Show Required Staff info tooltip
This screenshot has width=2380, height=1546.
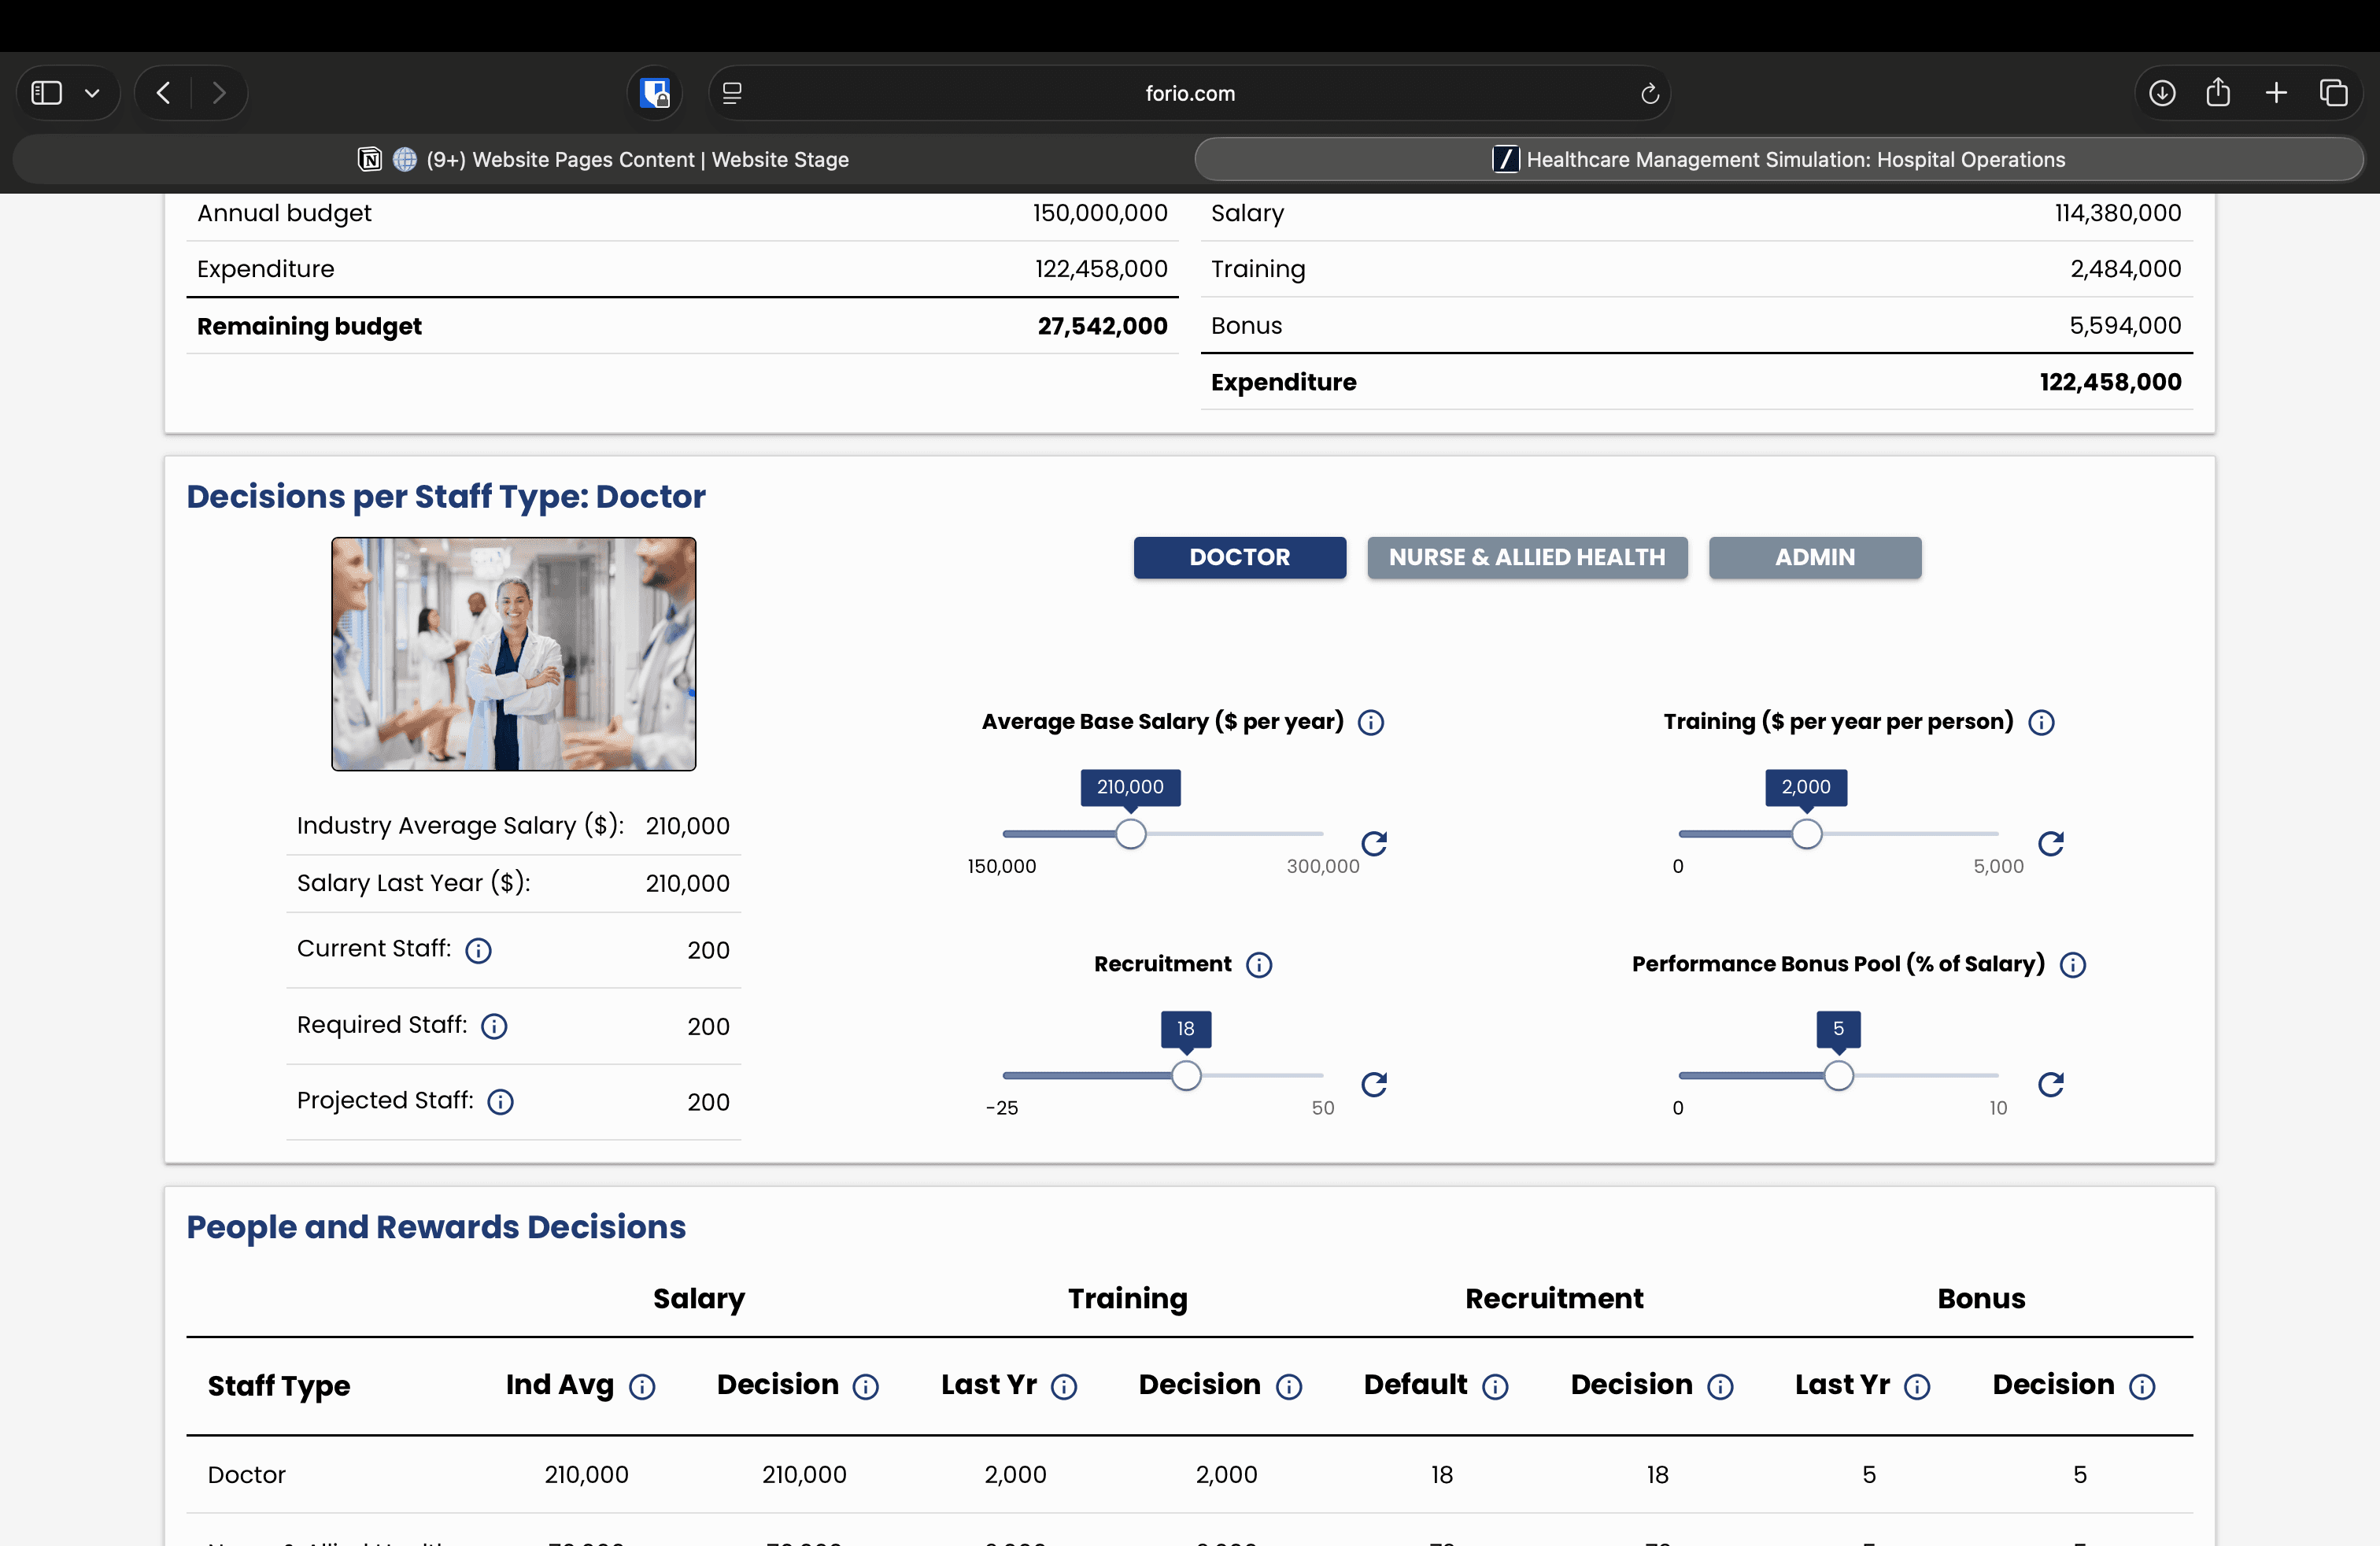[494, 1026]
